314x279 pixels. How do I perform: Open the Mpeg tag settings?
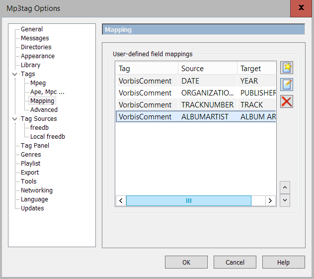point(38,83)
